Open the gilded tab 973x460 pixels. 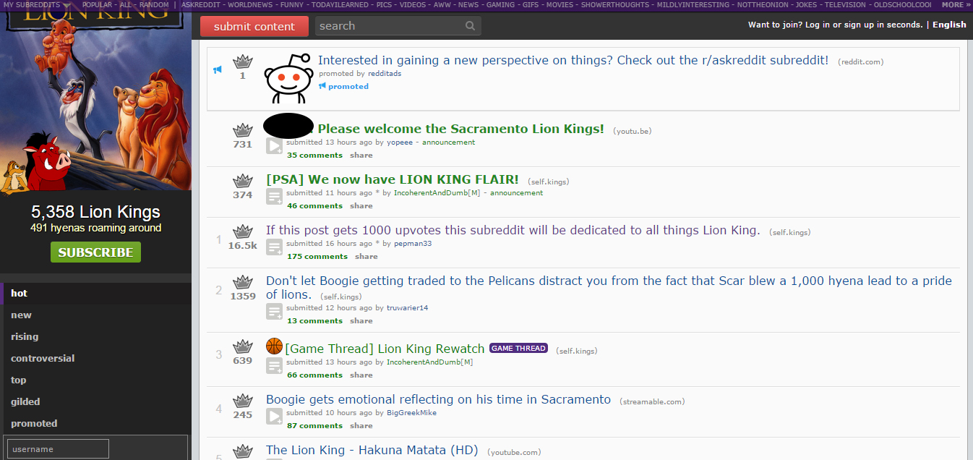pos(25,402)
